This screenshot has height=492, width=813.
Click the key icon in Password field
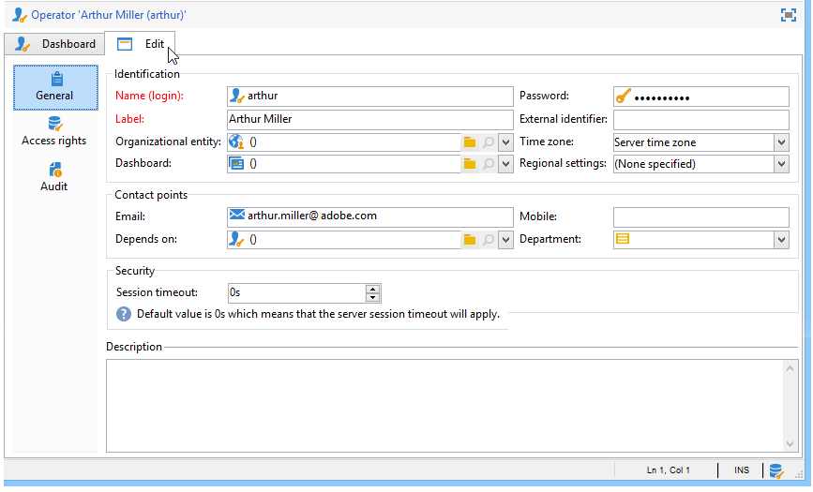[624, 97]
